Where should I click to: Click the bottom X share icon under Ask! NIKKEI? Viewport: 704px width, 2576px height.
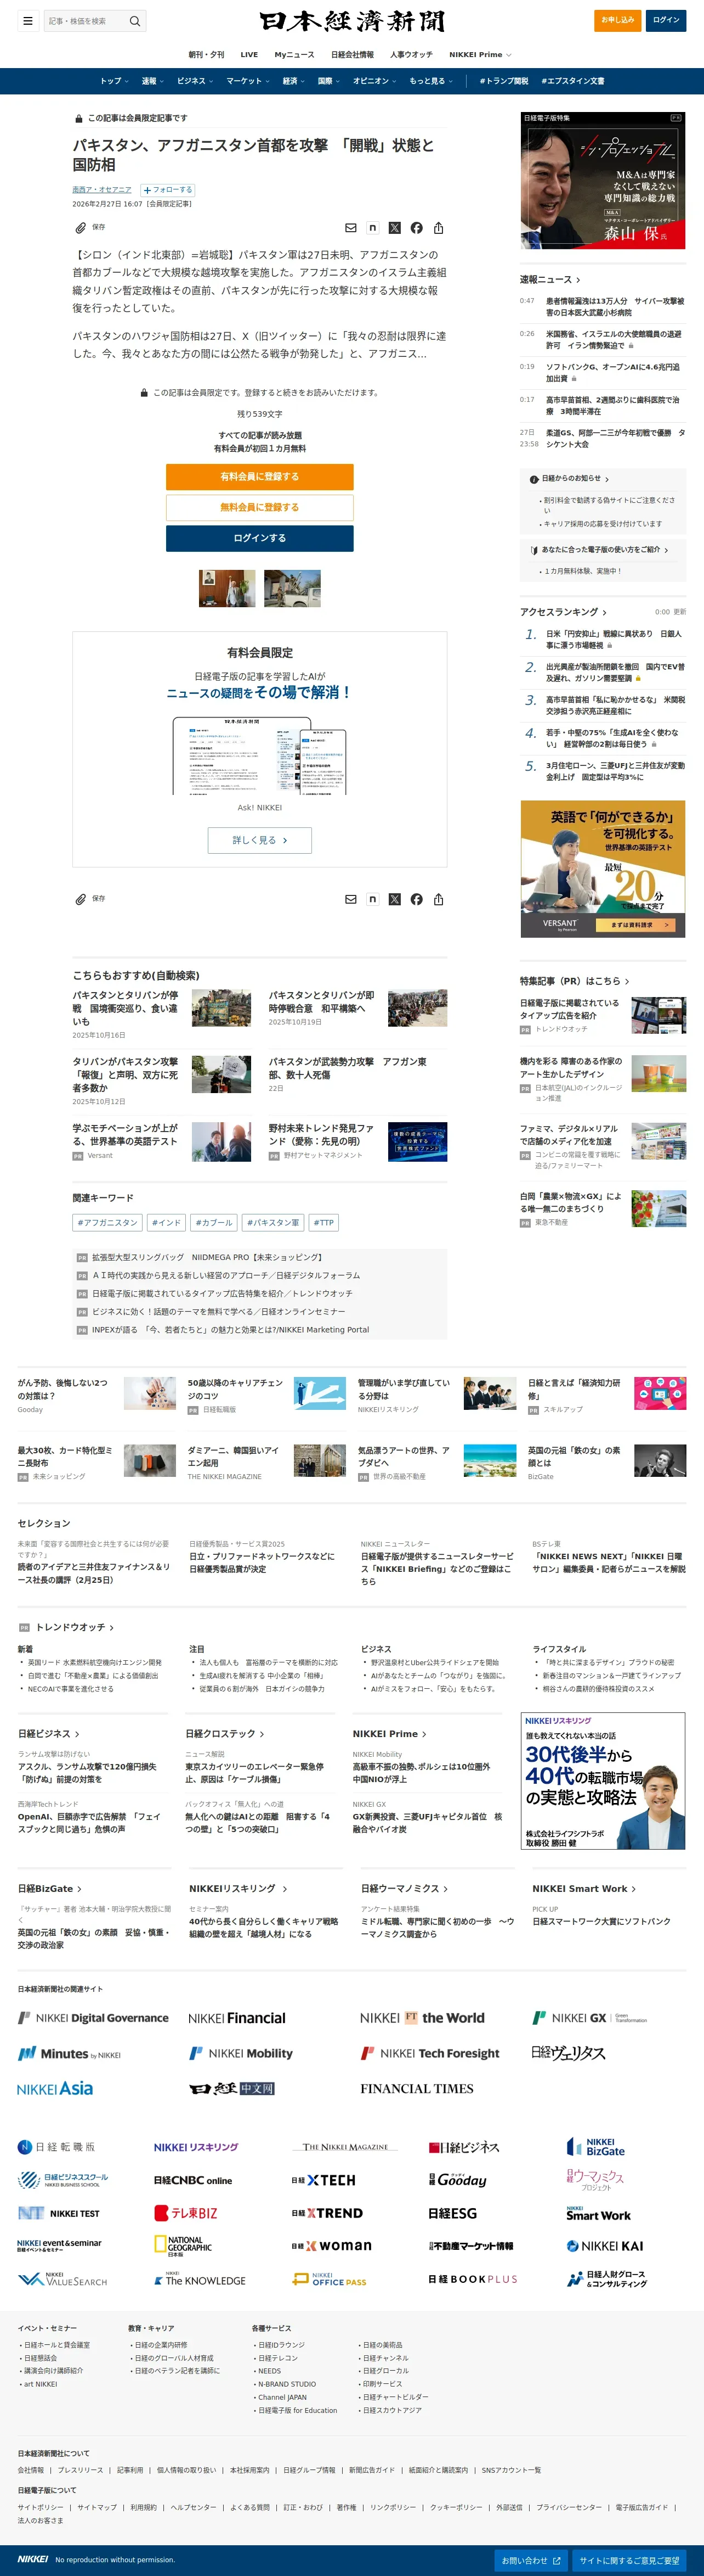(394, 899)
